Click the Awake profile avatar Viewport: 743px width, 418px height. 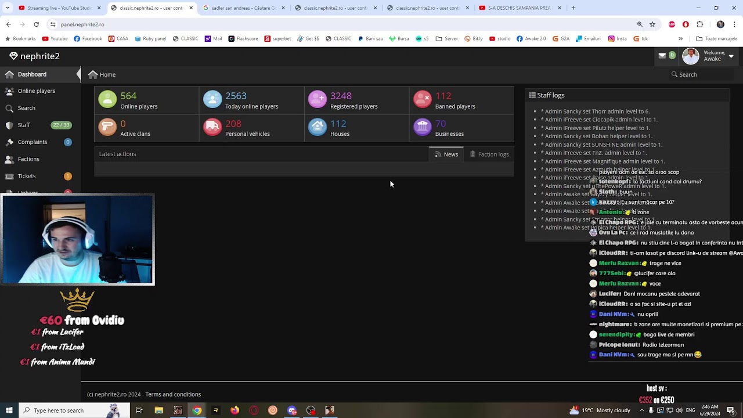(x=691, y=56)
